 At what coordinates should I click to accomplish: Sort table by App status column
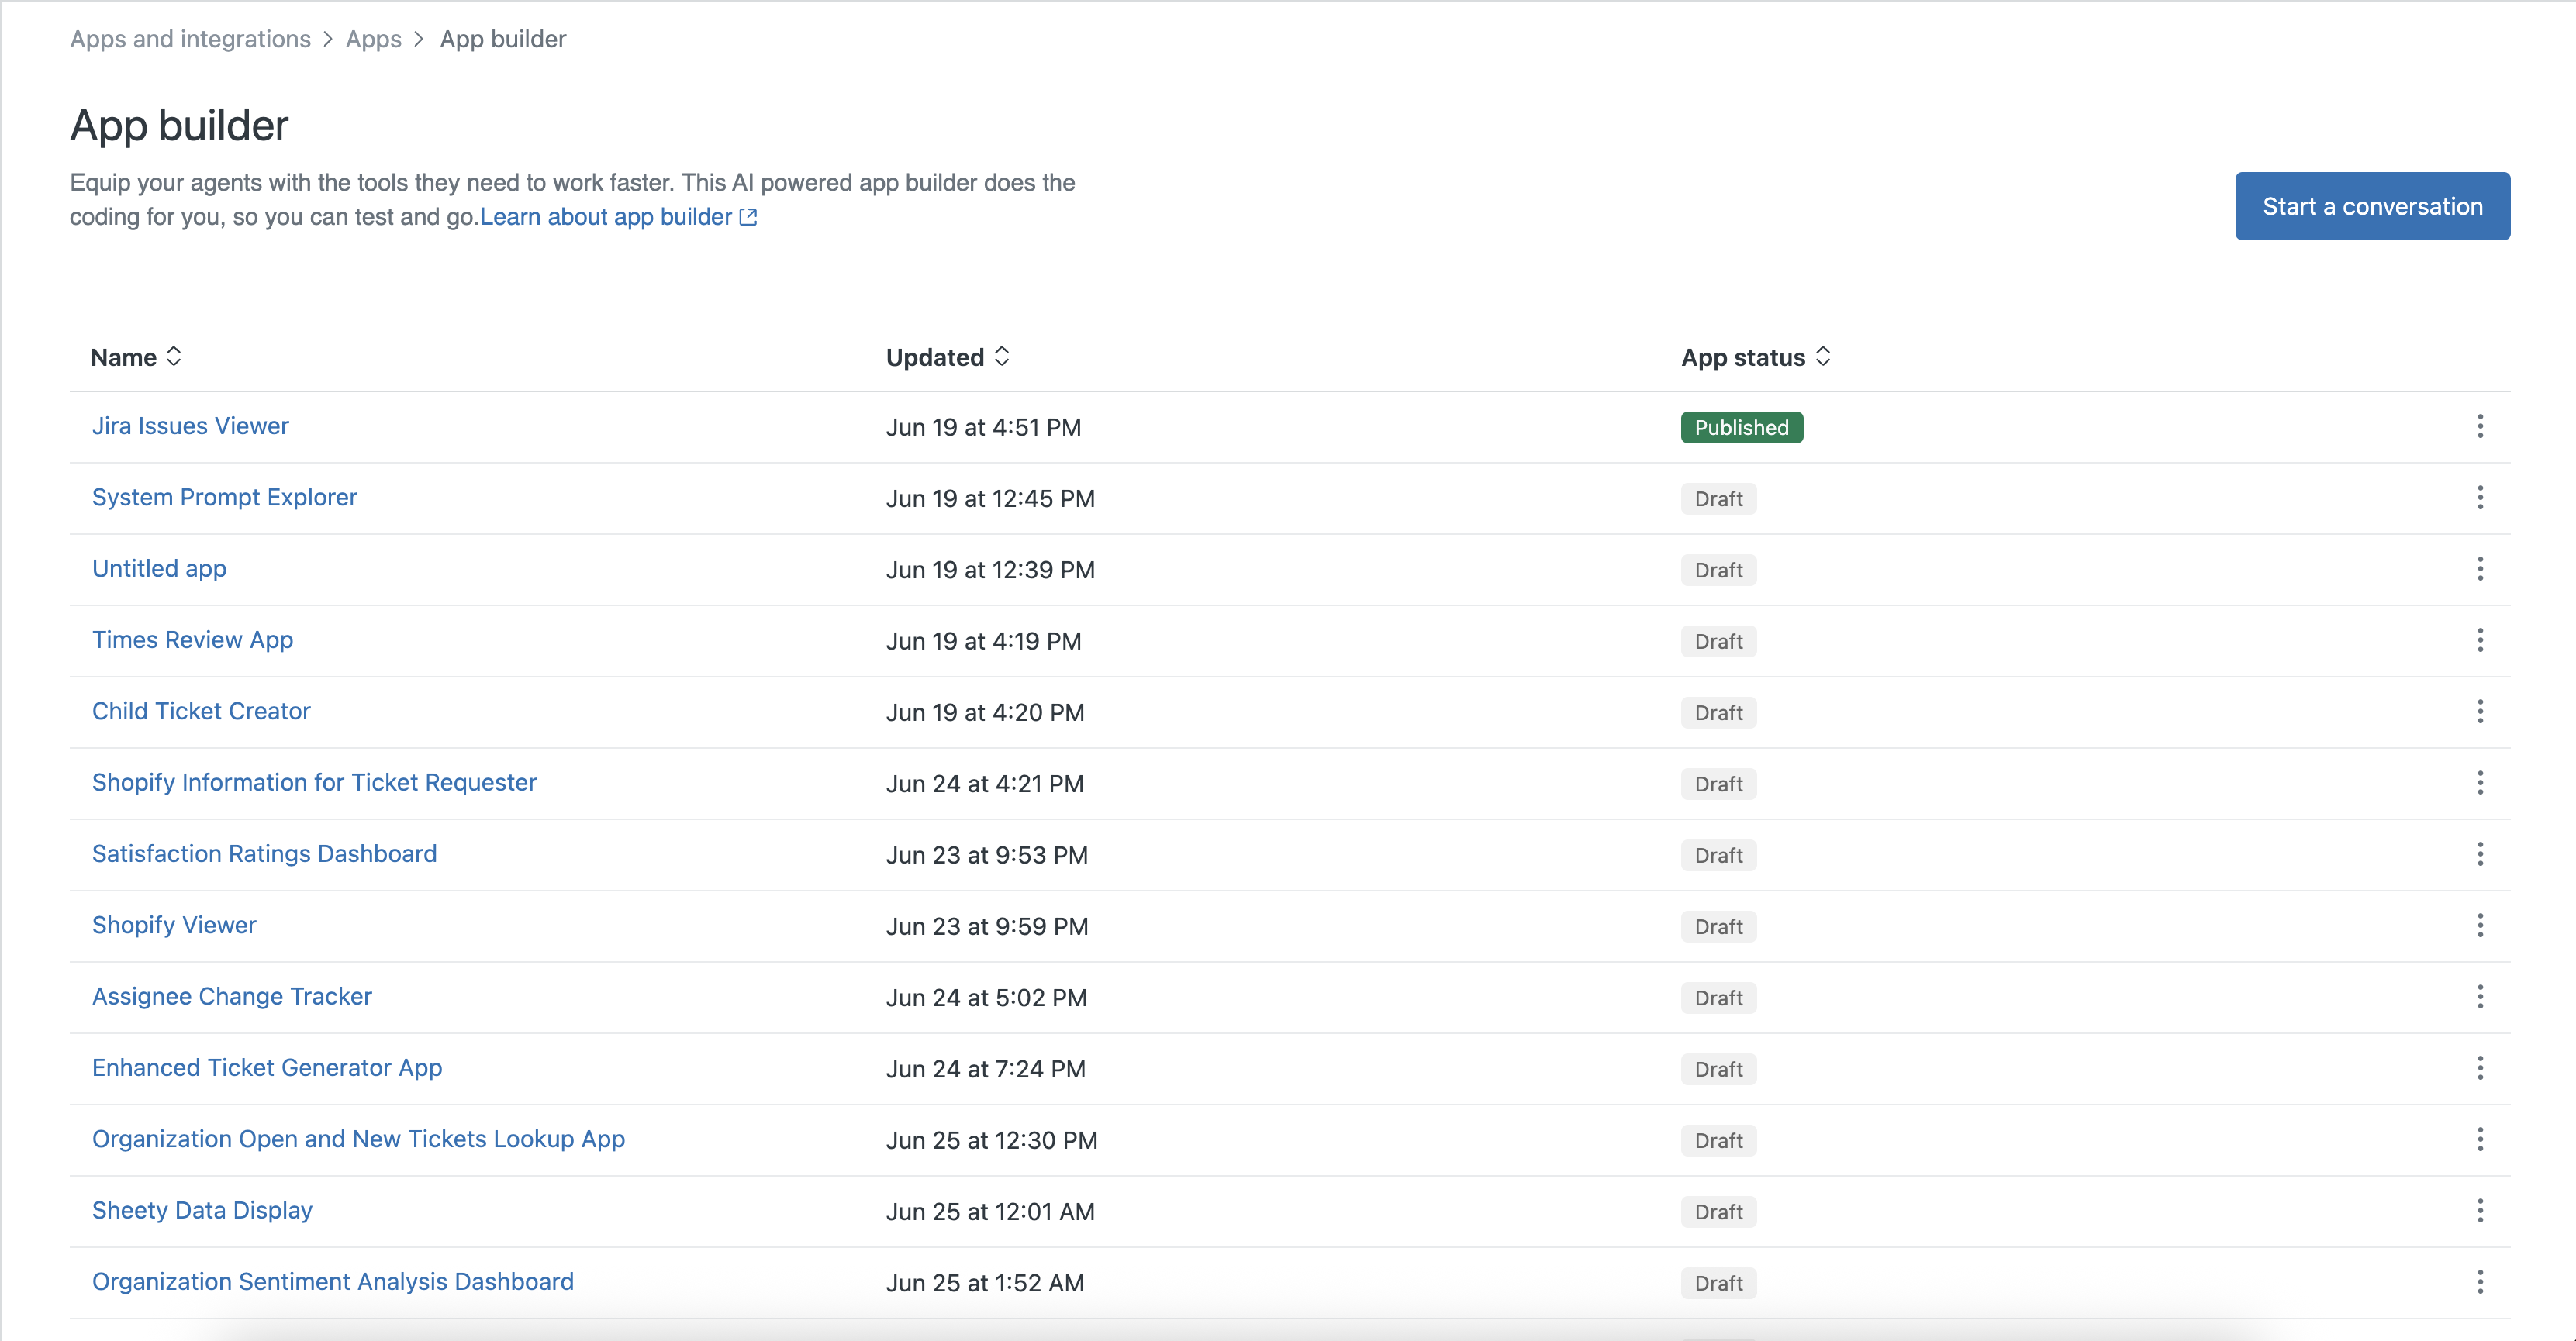(x=1756, y=357)
